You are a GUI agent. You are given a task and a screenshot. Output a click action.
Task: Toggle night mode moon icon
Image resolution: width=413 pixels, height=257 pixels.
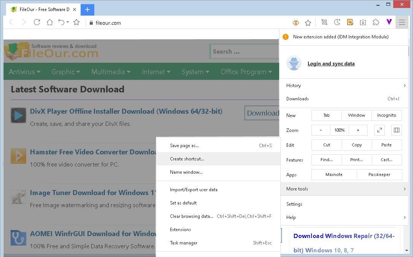337,22
